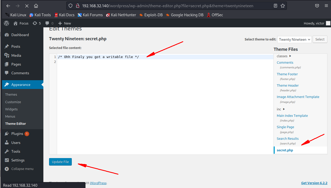
Task: Open the WordPress footer link
Action: coord(98,183)
